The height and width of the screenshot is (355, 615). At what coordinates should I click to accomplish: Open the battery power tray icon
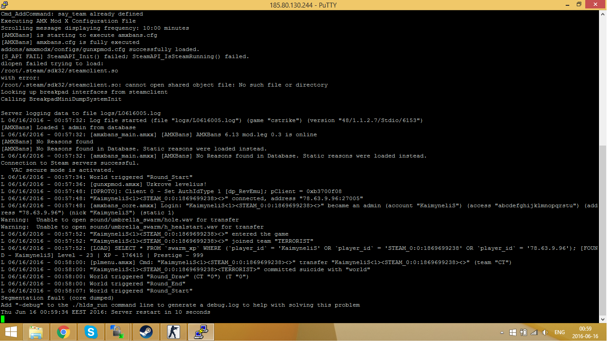pos(523,332)
